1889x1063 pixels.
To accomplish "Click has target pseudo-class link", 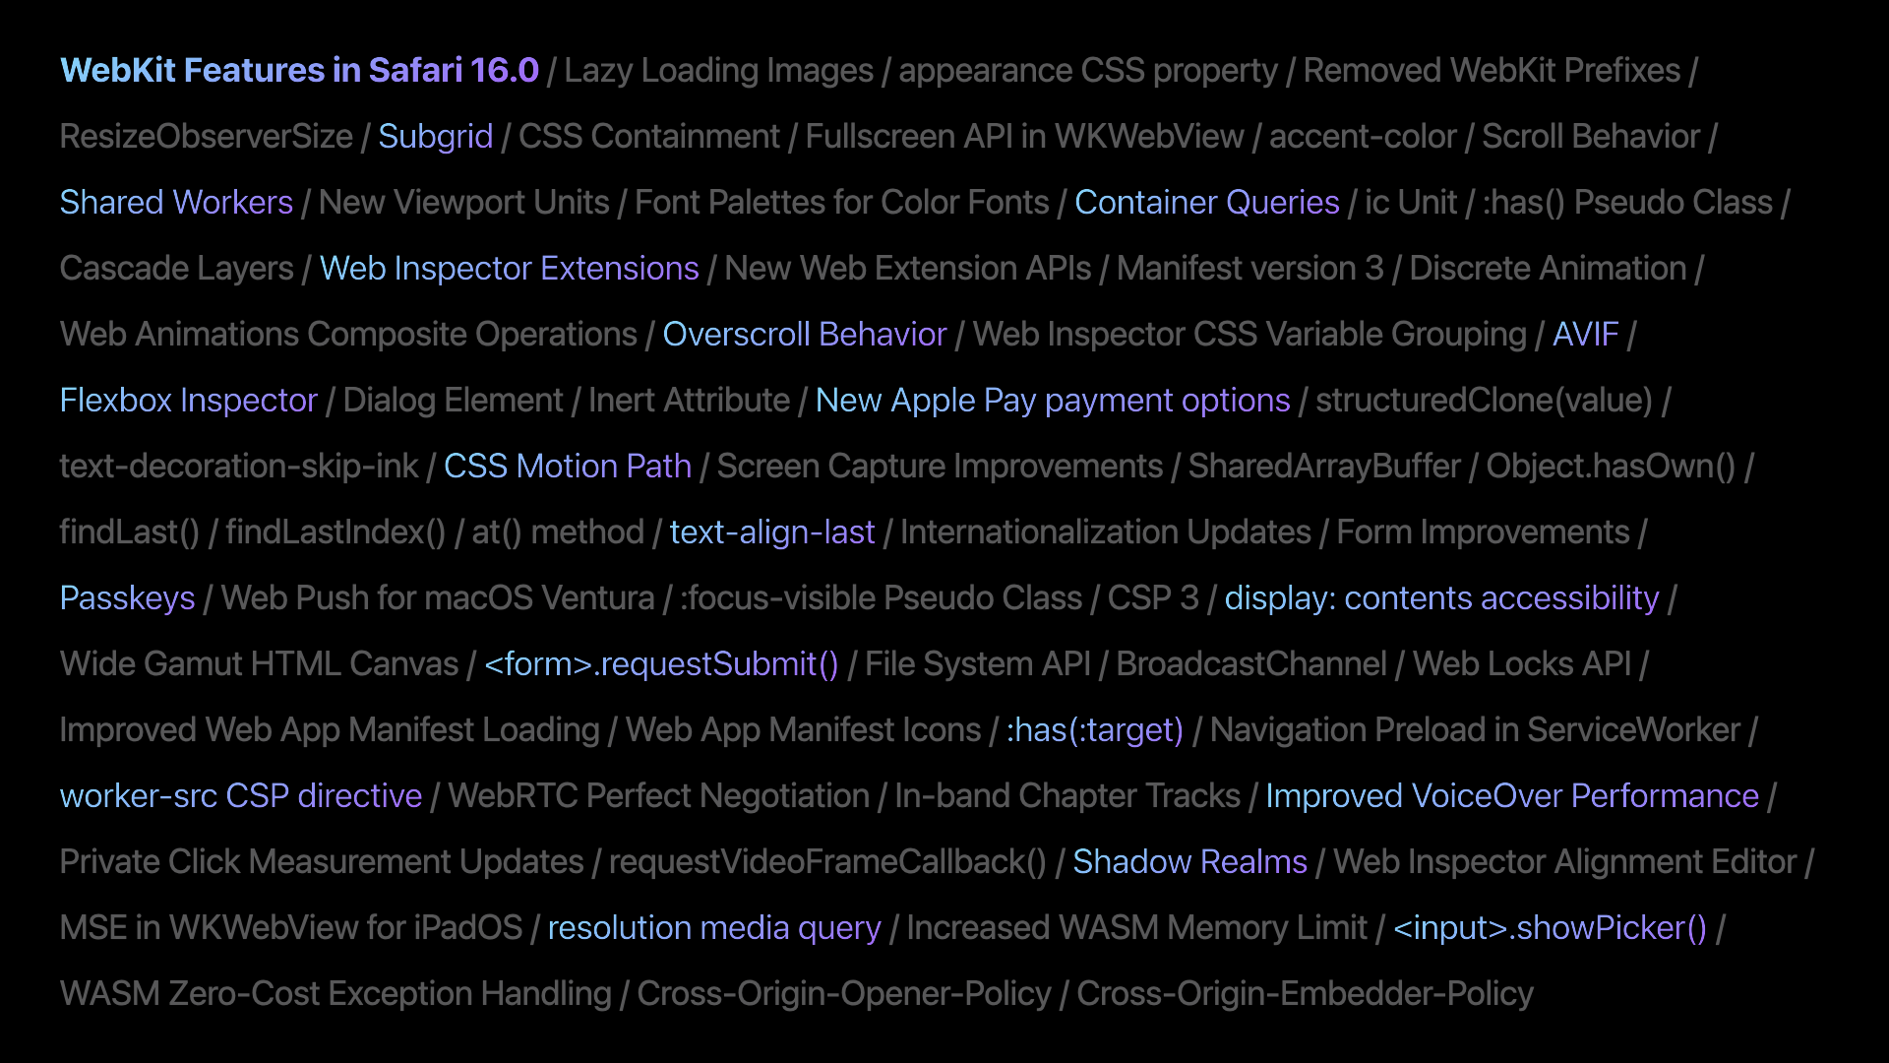I will click(1095, 729).
